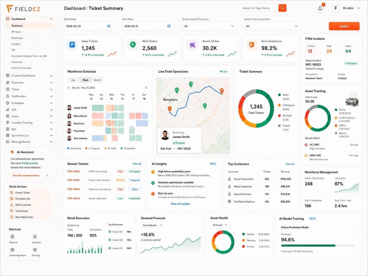Screen dimensions: 368x276
Task: Click the GEN-1150 maintenance alert
Action: pyautogui.click(x=331, y=157)
